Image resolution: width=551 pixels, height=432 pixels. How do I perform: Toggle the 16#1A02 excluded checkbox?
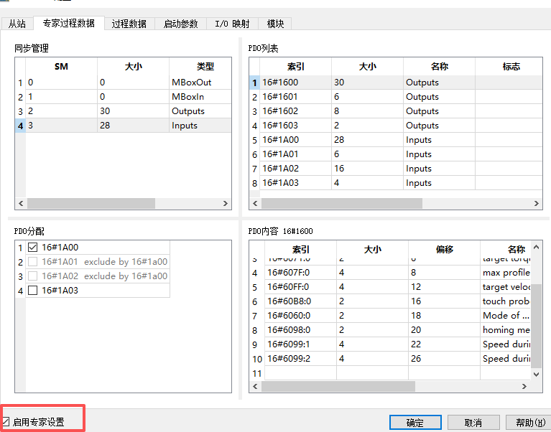coord(32,276)
